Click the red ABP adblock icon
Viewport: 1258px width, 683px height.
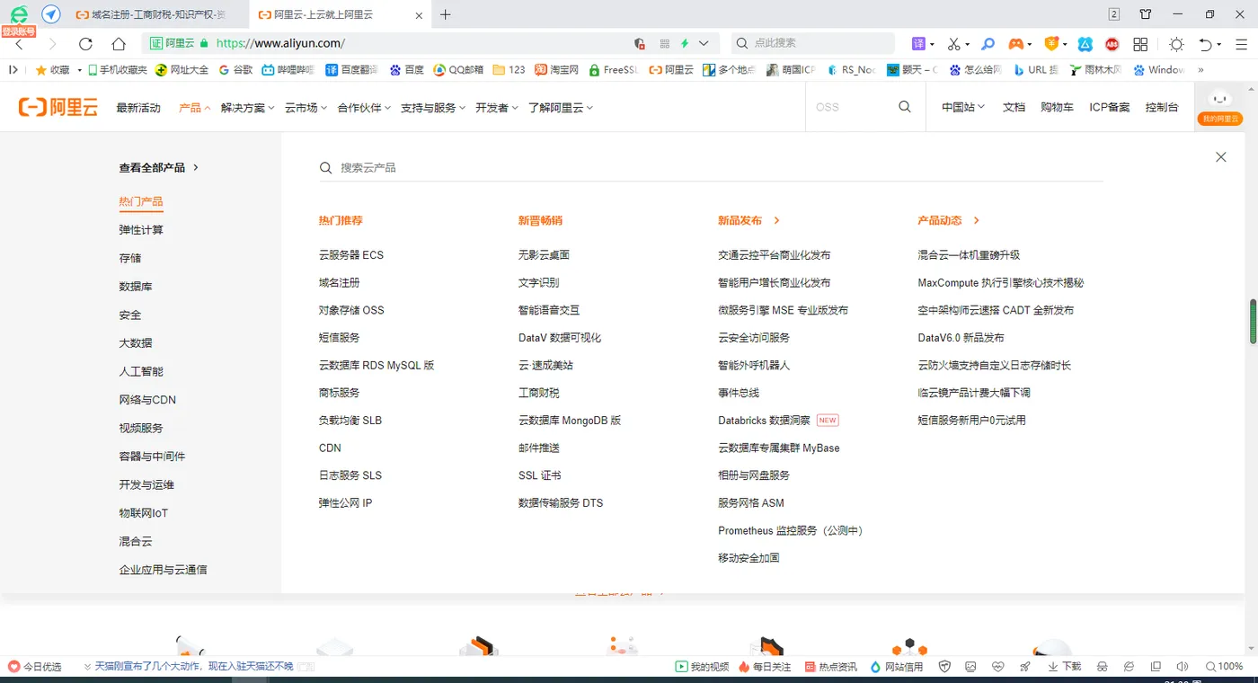pyautogui.click(x=1112, y=44)
